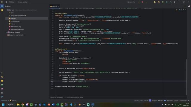Open Google Chrome from taskbar
The image size is (191, 107).
[x=23, y=105]
